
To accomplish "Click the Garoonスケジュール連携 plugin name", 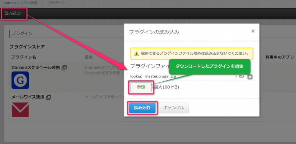I will (36, 68).
